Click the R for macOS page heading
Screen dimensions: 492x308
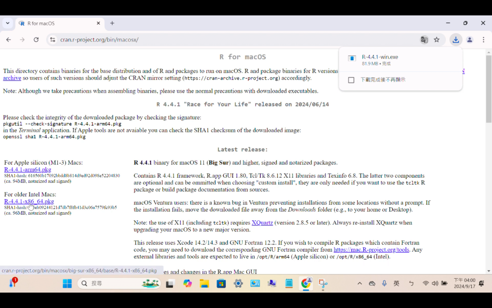[243, 57]
